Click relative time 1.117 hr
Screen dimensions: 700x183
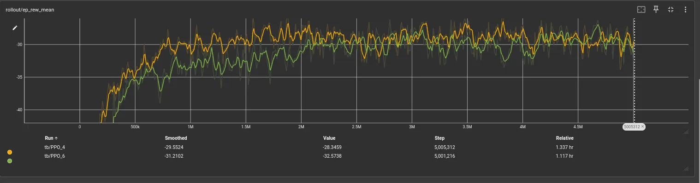[564, 156]
